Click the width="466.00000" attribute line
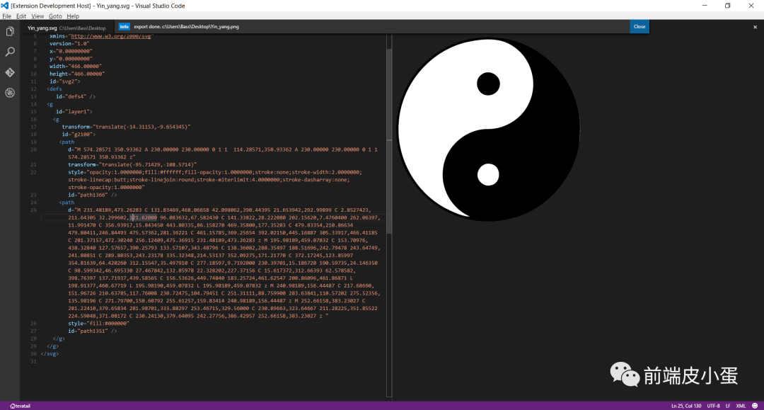 [76, 67]
